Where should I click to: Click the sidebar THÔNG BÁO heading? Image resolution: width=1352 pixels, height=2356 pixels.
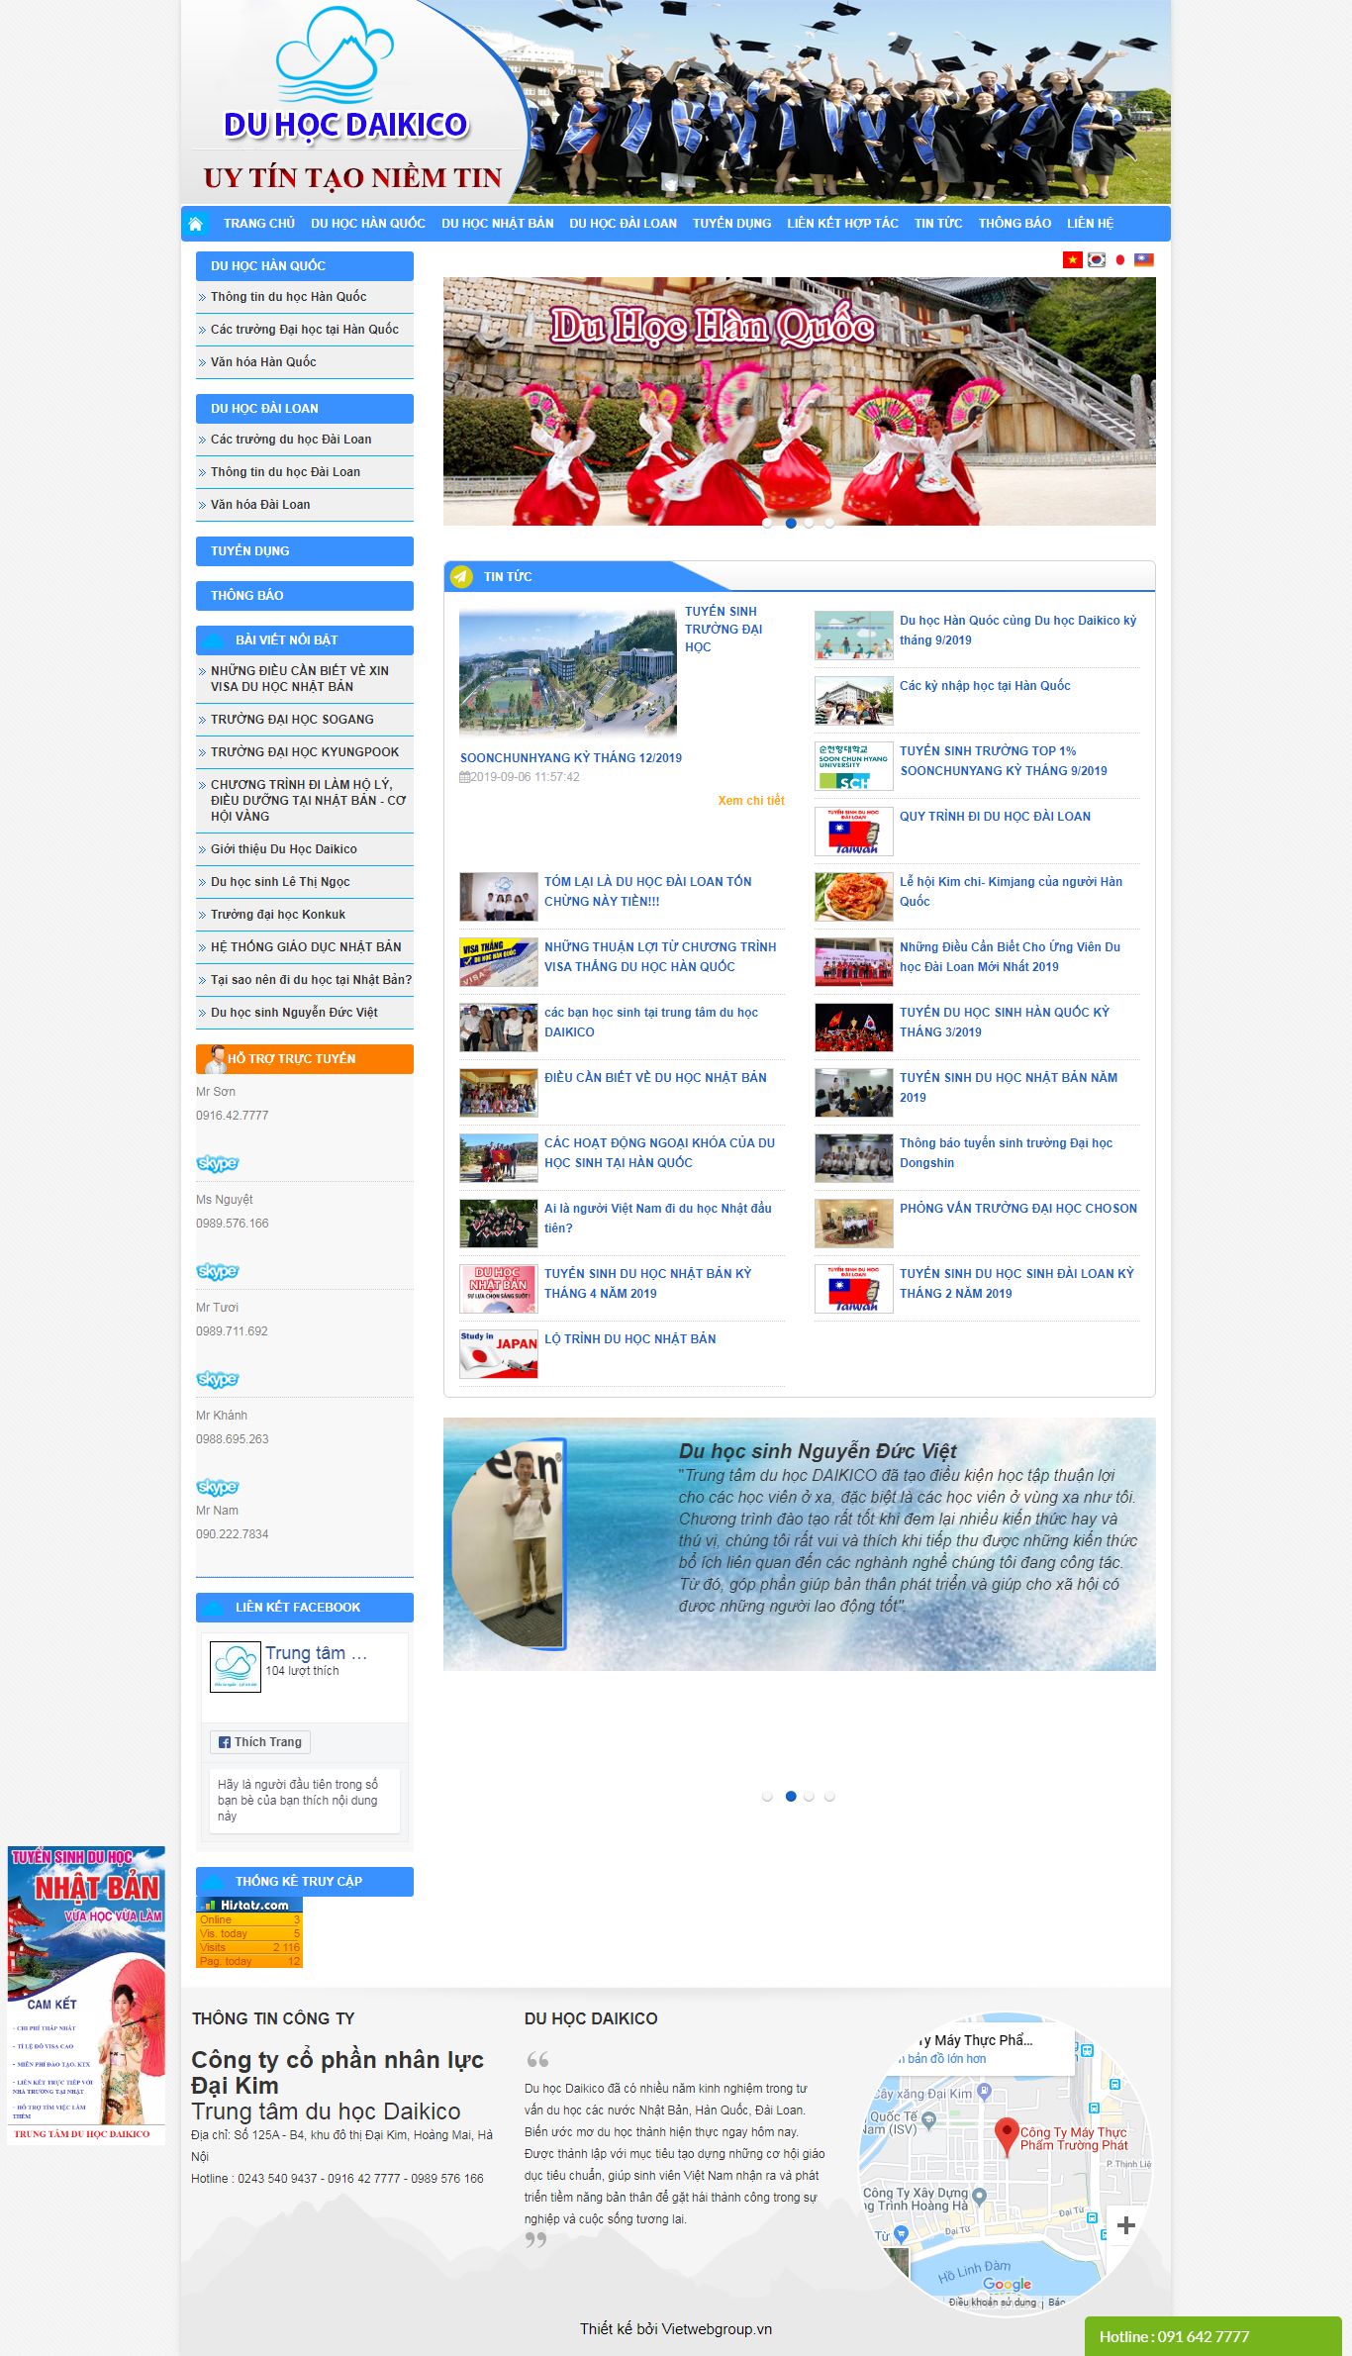pyautogui.click(x=305, y=596)
